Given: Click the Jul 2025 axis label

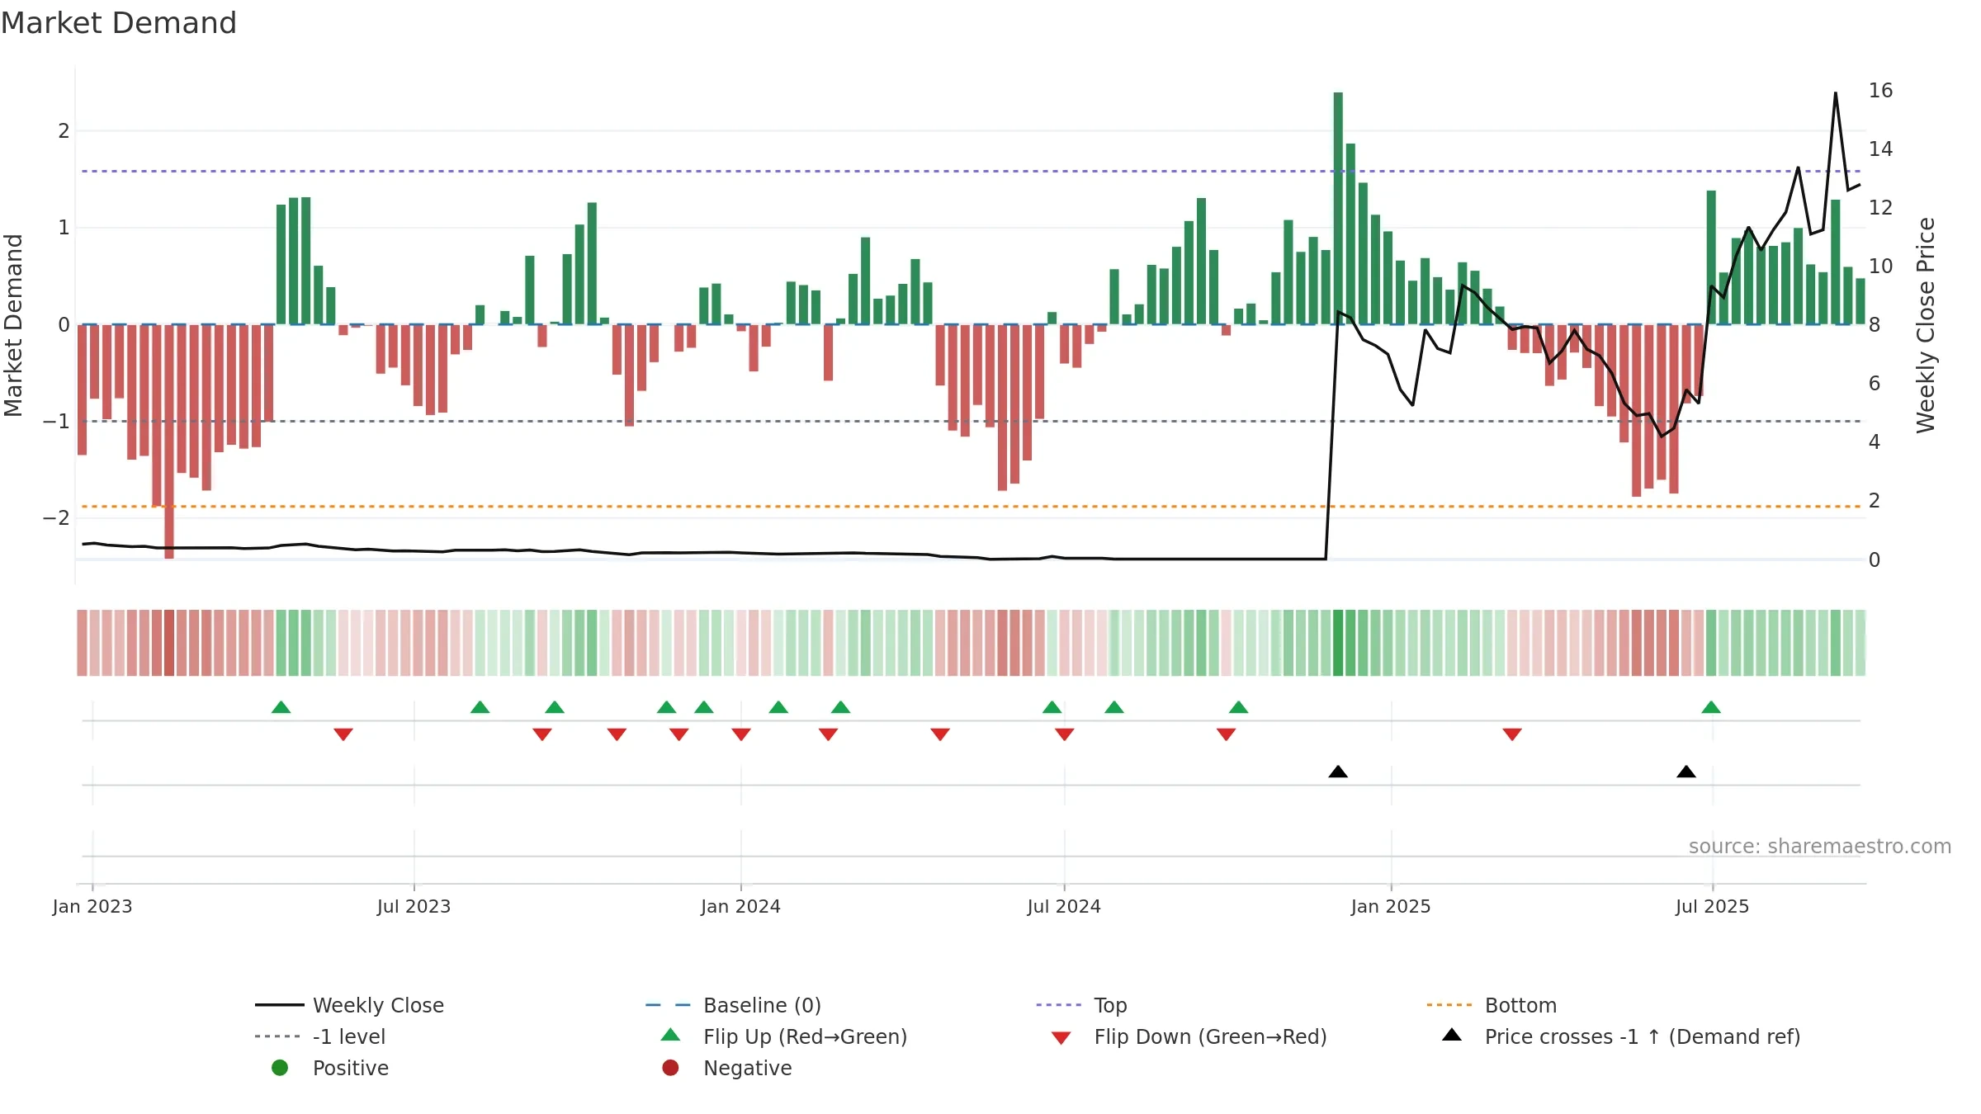Looking at the screenshot, I should [1713, 907].
